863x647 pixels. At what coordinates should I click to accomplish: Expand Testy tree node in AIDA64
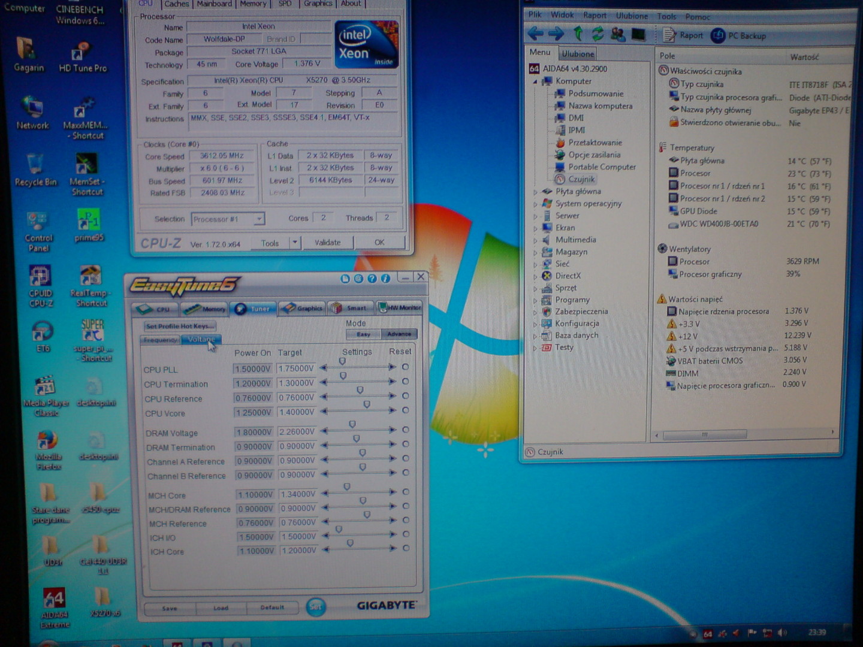535,348
